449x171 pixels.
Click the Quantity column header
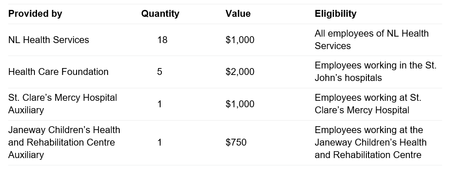point(160,14)
